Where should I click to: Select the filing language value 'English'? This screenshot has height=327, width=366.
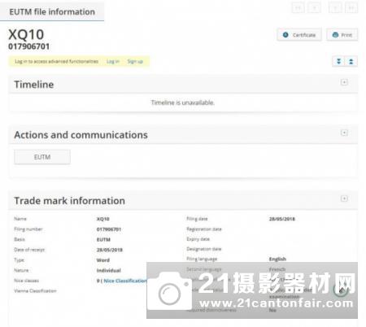click(277, 259)
